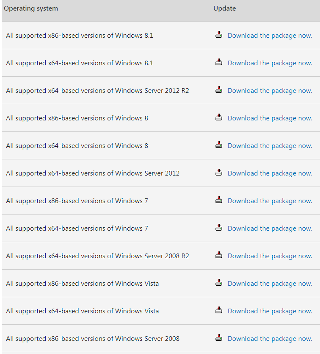
Task: Download the package for x64 Windows Vista
Action: click(x=270, y=311)
